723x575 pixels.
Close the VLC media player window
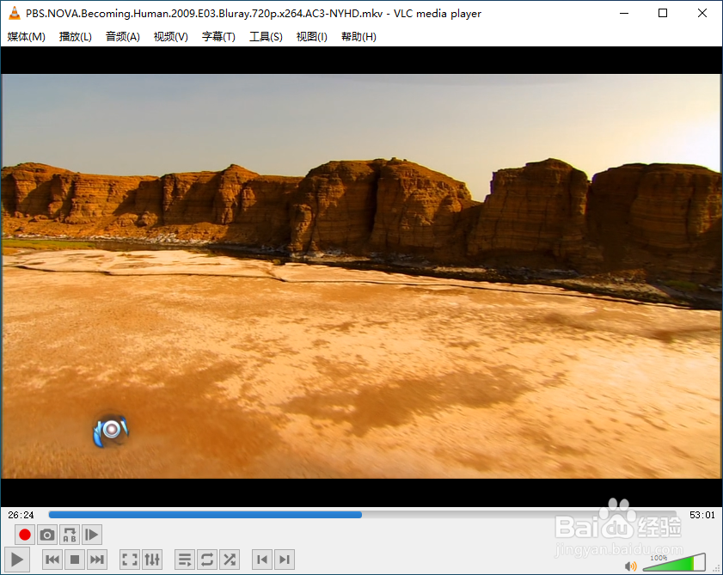pos(702,14)
